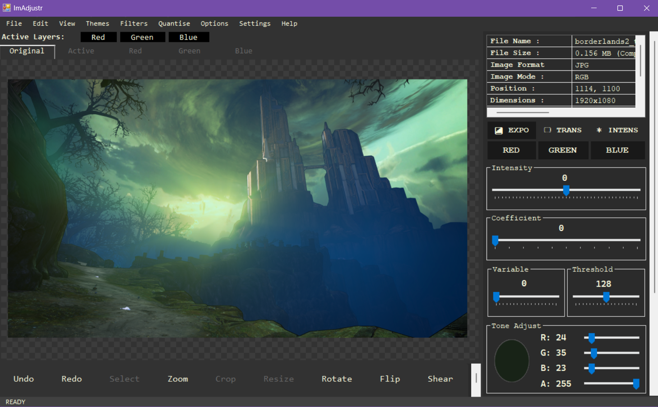Toggle the Red active layer
658x407 pixels.
click(98, 37)
